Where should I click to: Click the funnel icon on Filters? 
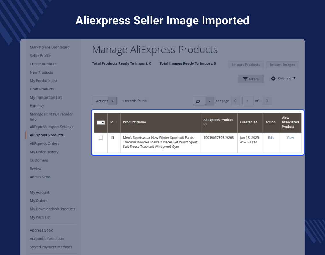[x=245, y=79]
